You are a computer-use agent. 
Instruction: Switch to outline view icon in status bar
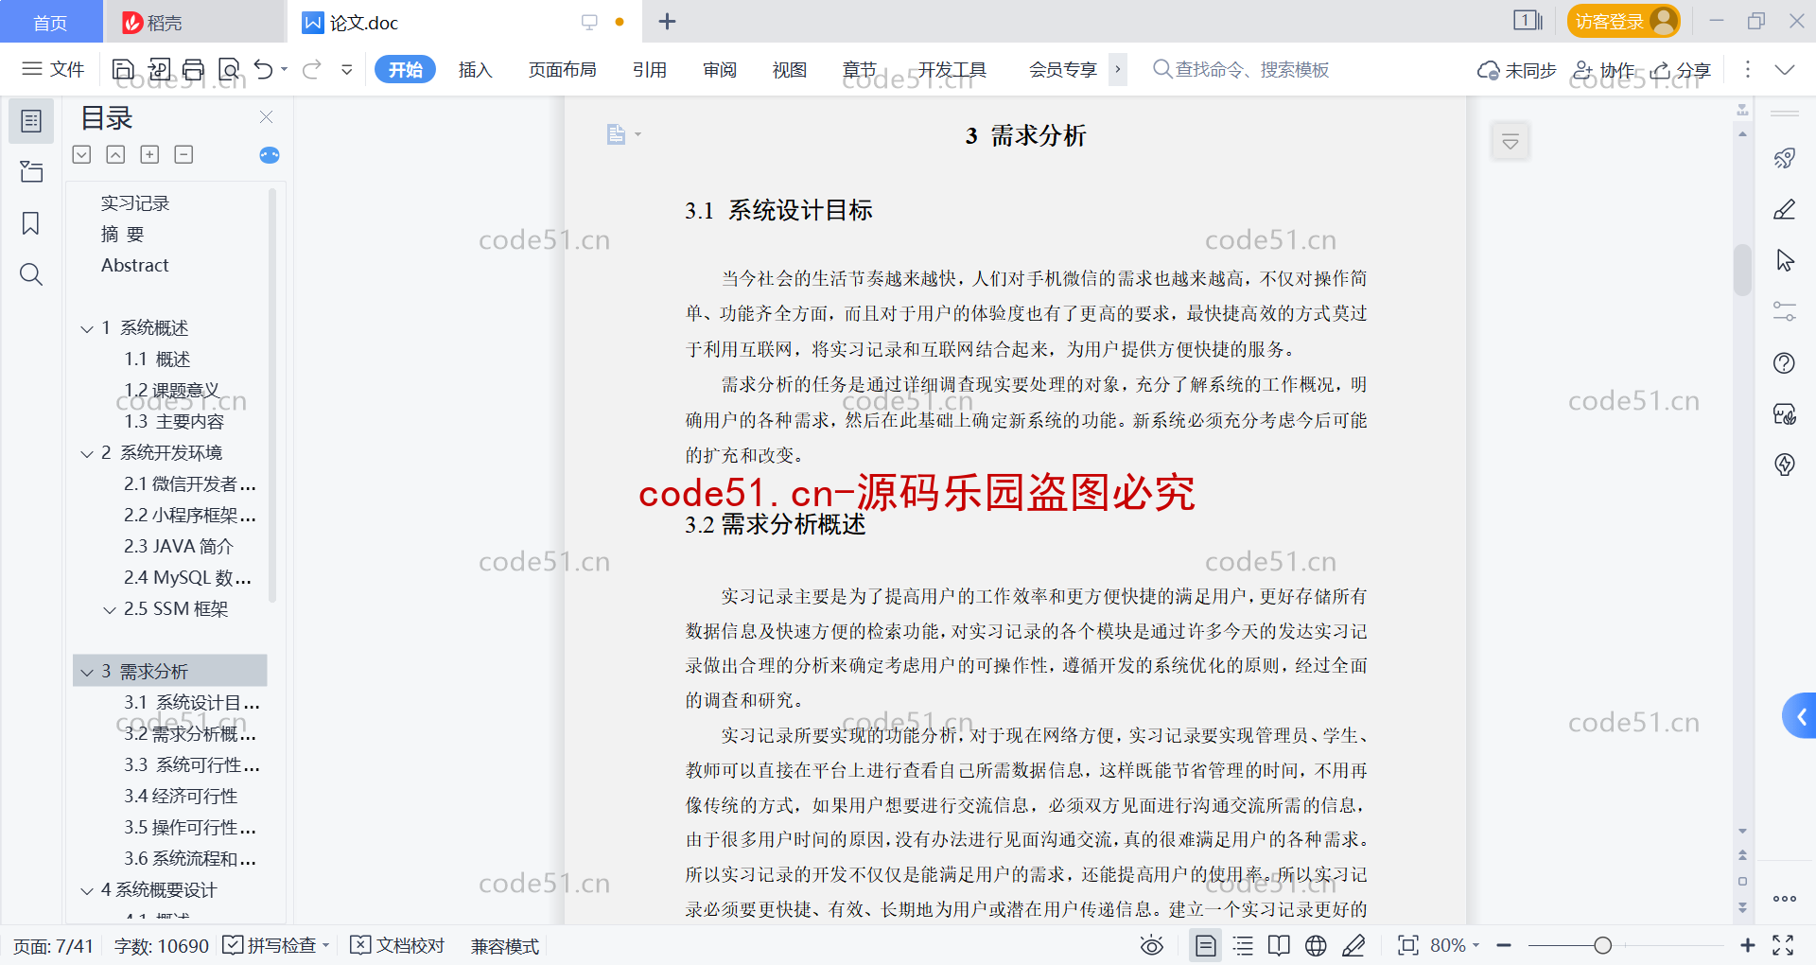pyautogui.click(x=1243, y=945)
